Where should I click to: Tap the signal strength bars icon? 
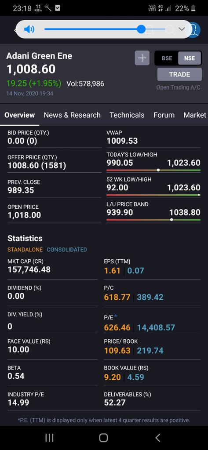[x=168, y=9]
